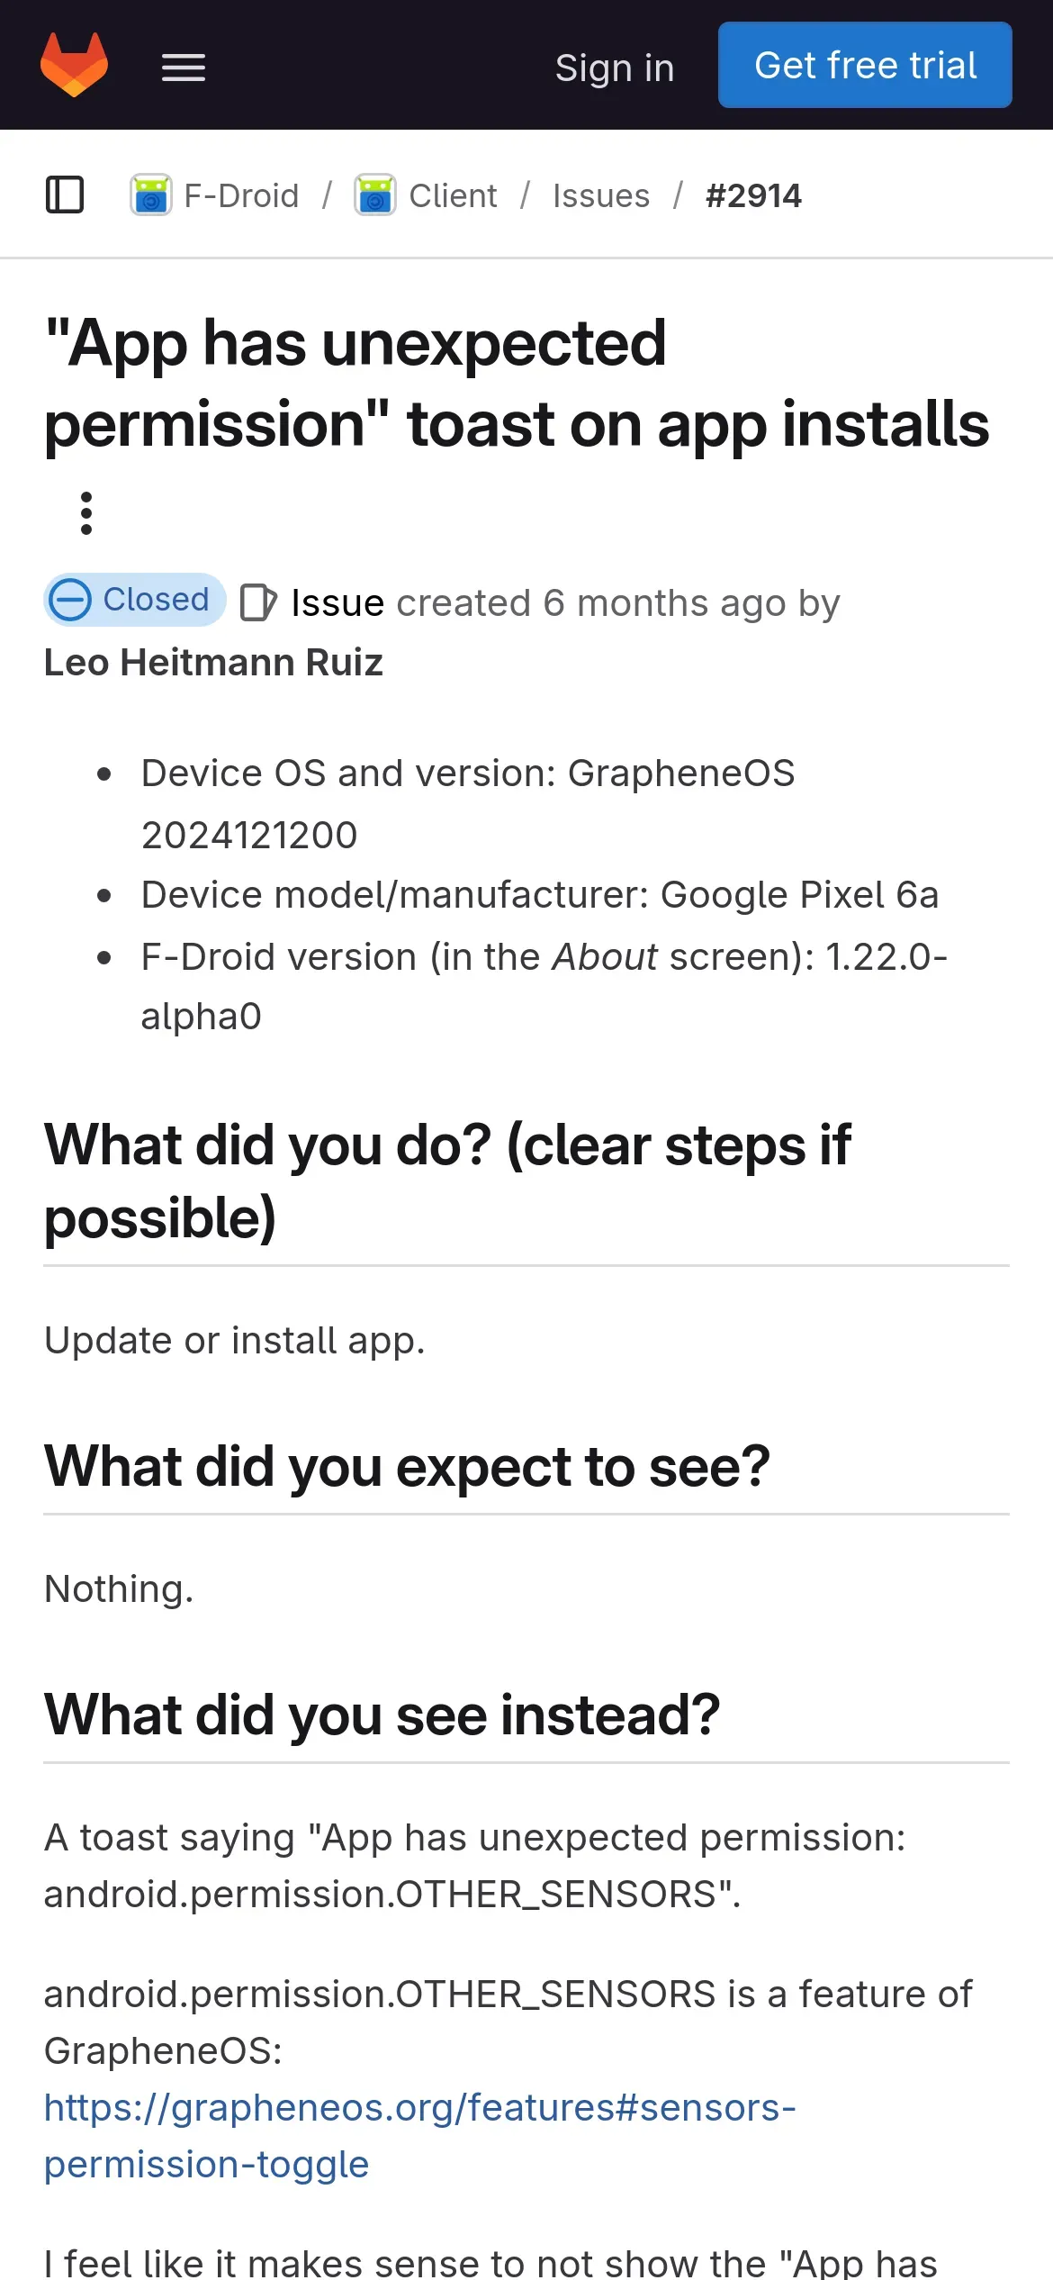Click the Sign in link
Viewport: 1053px width, 2280px height.
click(x=615, y=68)
